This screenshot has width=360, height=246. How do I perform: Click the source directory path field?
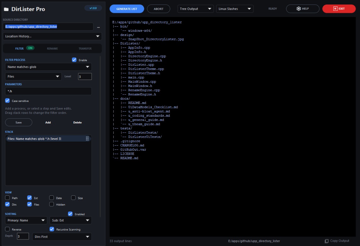[48, 27]
